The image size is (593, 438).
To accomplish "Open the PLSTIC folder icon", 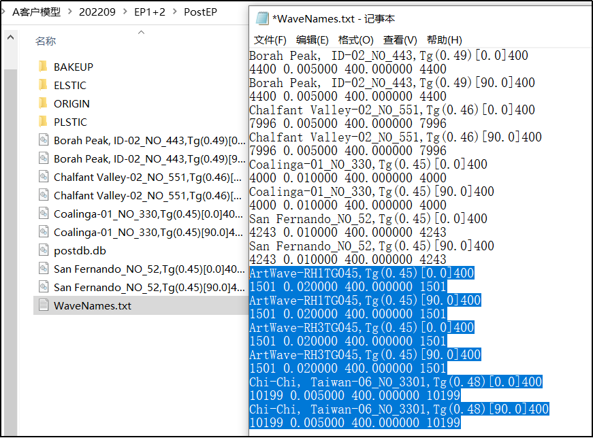I will pos(43,122).
